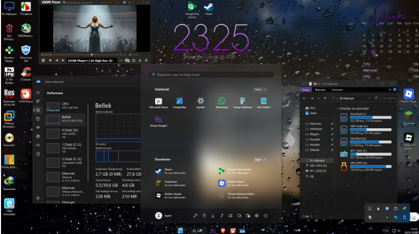Open Services icon in Task Manager sidebar
Screen dimensions: 419x234
pyautogui.click(x=38, y=154)
